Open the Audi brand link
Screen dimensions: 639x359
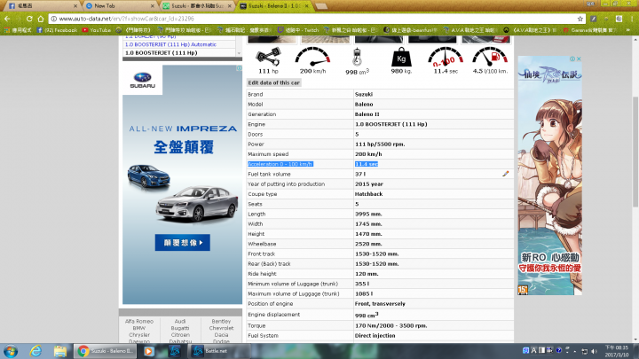click(180, 321)
